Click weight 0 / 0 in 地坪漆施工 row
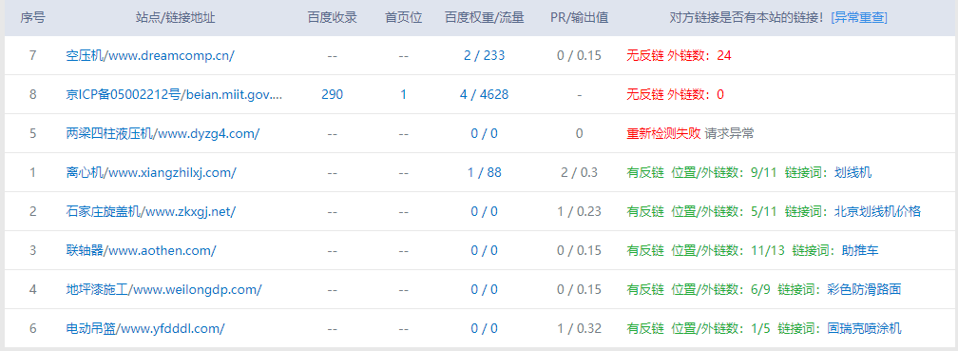Viewport: 958px width, 351px height. 484,290
